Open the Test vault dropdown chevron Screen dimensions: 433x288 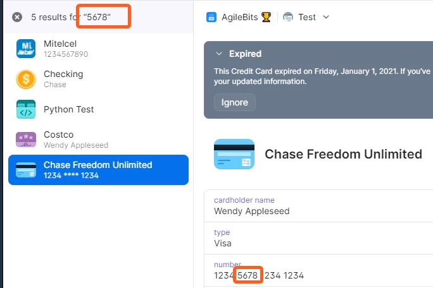[x=326, y=17]
